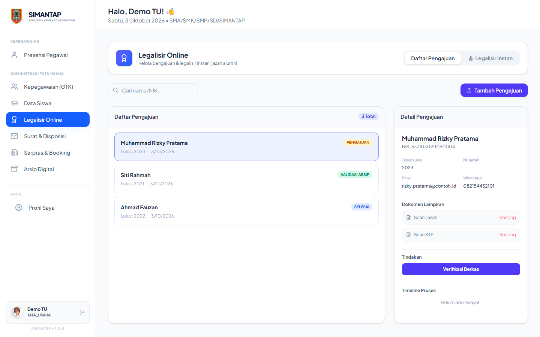Click the NIK: 6371030911050004 text
This screenshot has width=540, height=337.
point(429,147)
